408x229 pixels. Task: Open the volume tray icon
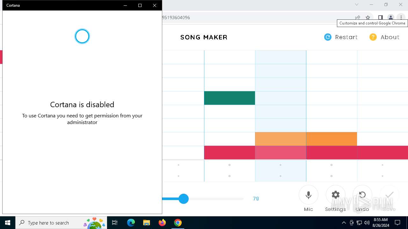367,223
